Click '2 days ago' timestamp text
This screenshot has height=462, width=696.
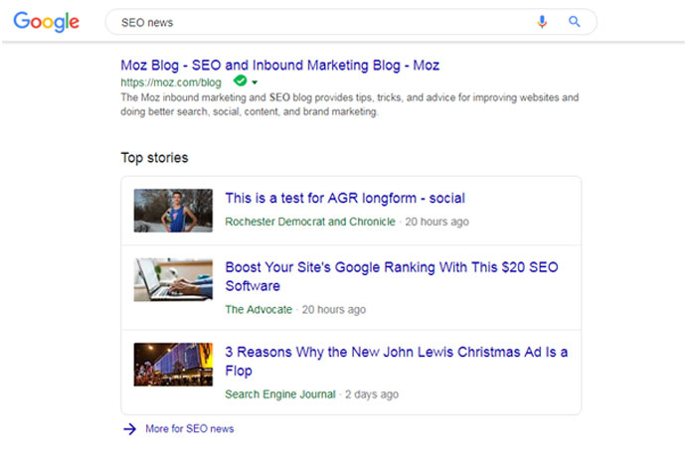372,394
